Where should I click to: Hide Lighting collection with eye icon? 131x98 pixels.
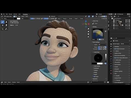pos(128,25)
